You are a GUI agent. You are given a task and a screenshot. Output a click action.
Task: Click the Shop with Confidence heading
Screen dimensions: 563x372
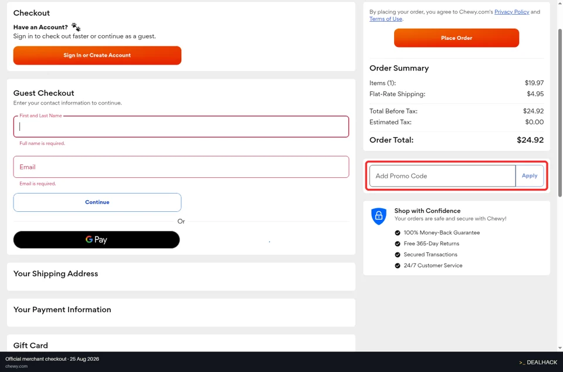click(x=428, y=211)
